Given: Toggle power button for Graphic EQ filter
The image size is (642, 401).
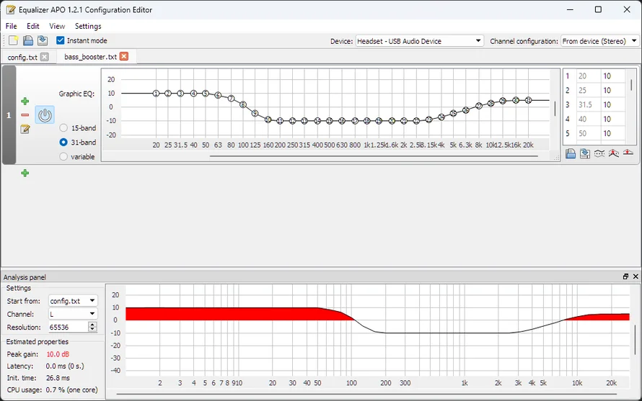Looking at the screenshot, I should (45, 115).
